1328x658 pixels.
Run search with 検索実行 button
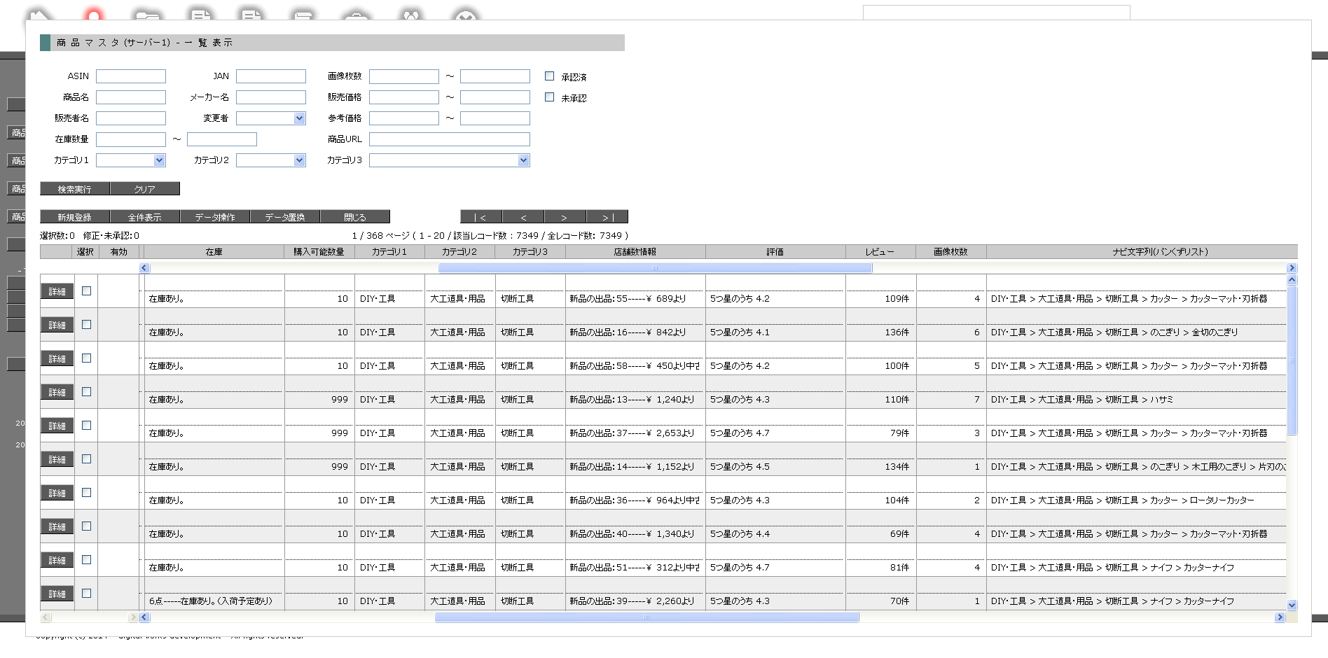coord(74,189)
